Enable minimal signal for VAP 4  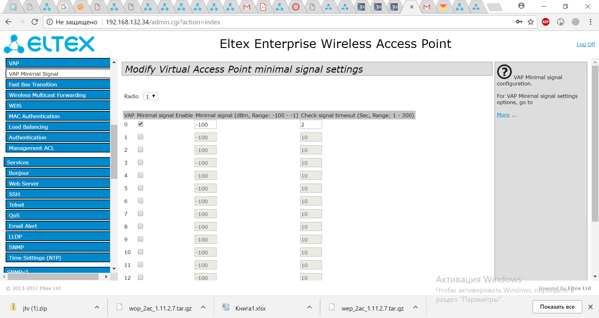point(140,175)
